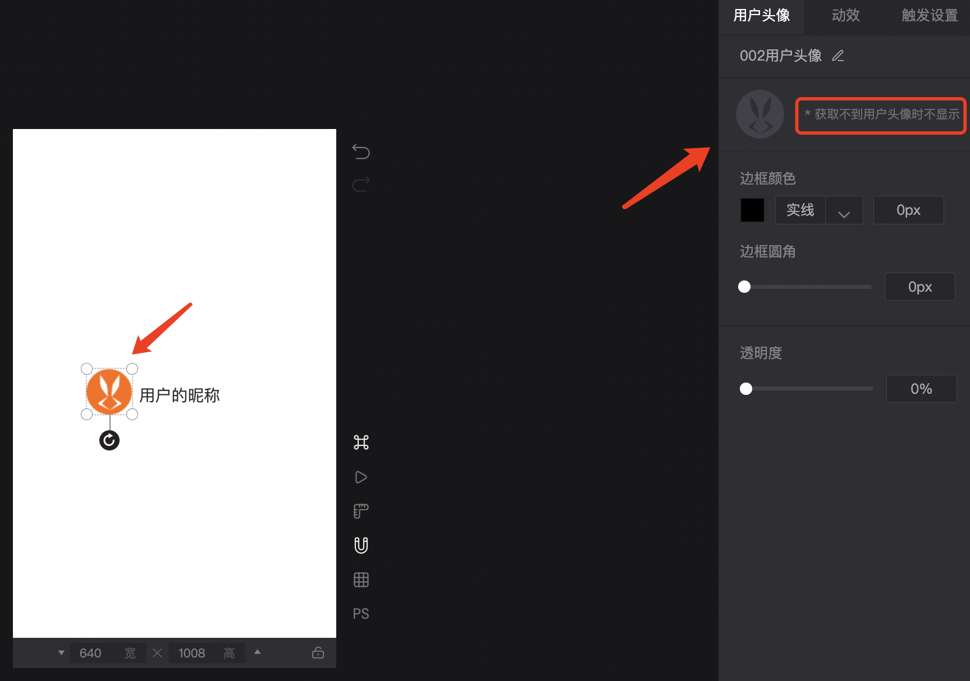Image resolution: width=970 pixels, height=681 pixels.
Task: Open the 触发设置 tab
Action: pyautogui.click(x=930, y=16)
